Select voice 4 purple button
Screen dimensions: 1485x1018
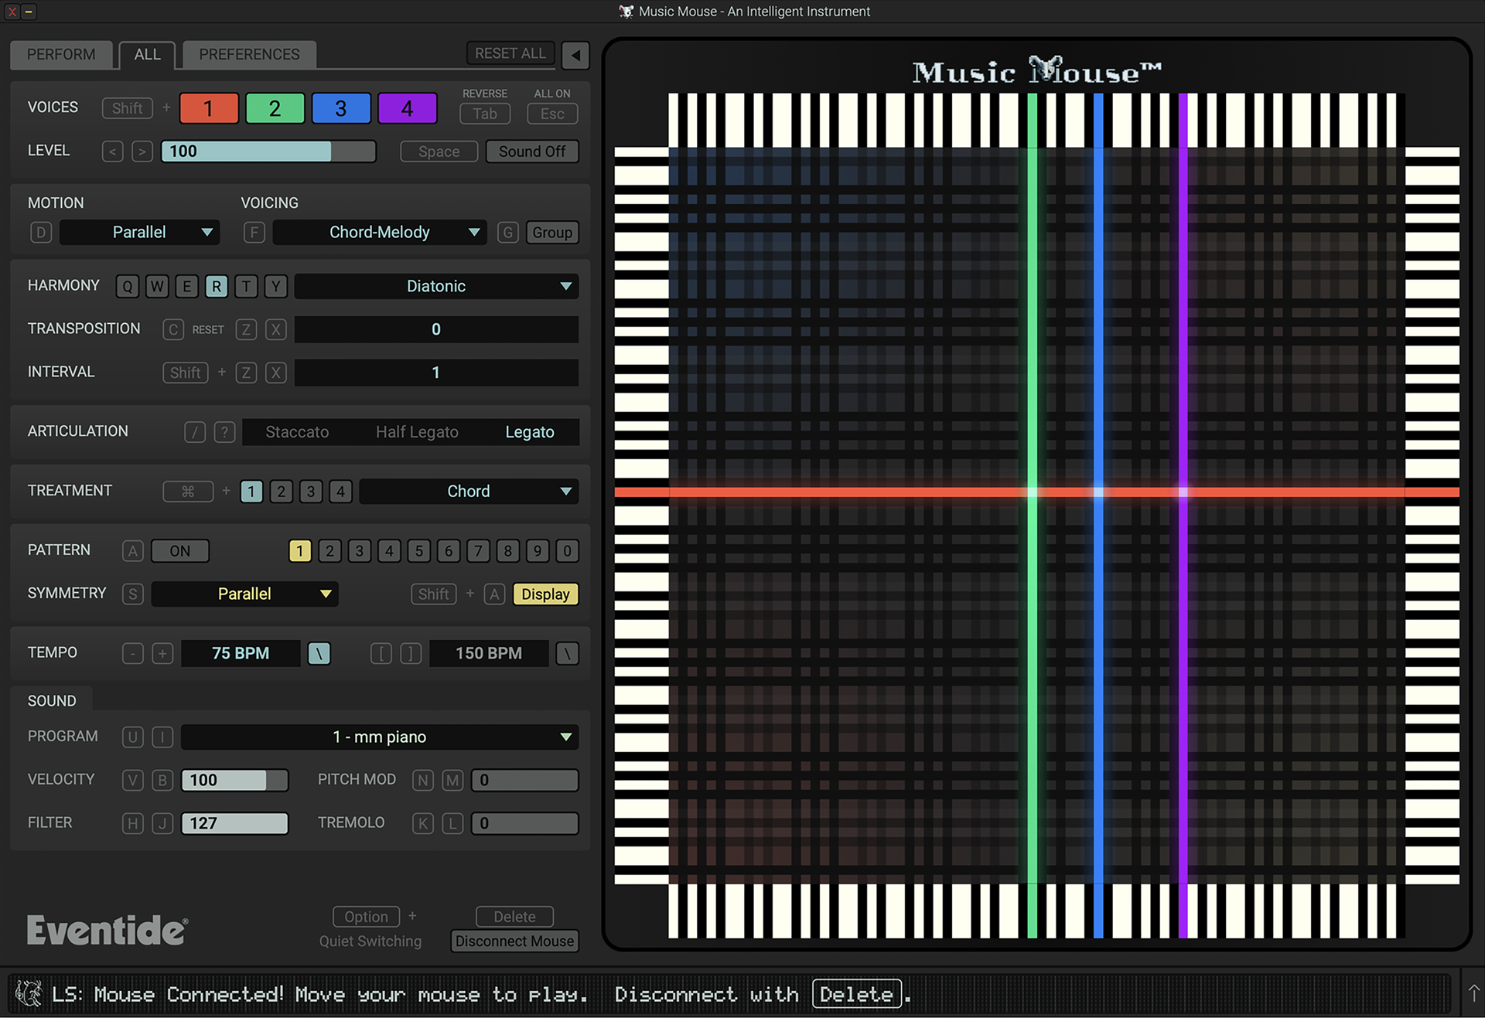point(407,107)
